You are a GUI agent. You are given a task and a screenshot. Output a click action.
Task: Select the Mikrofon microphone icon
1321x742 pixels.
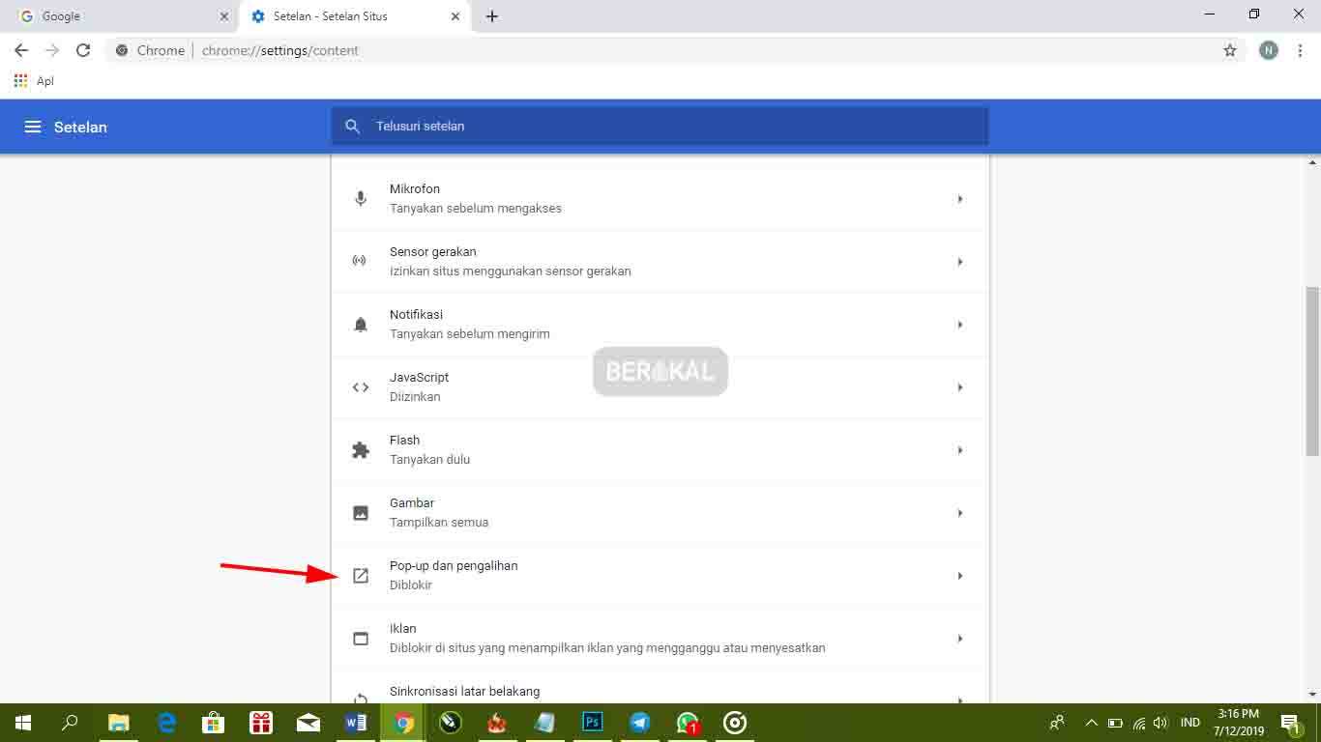click(361, 197)
